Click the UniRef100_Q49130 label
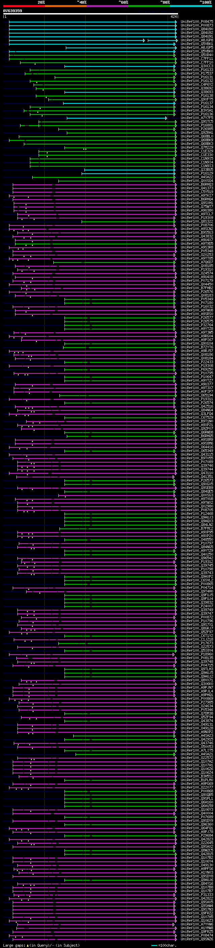215x948 pixels. [197, 865]
